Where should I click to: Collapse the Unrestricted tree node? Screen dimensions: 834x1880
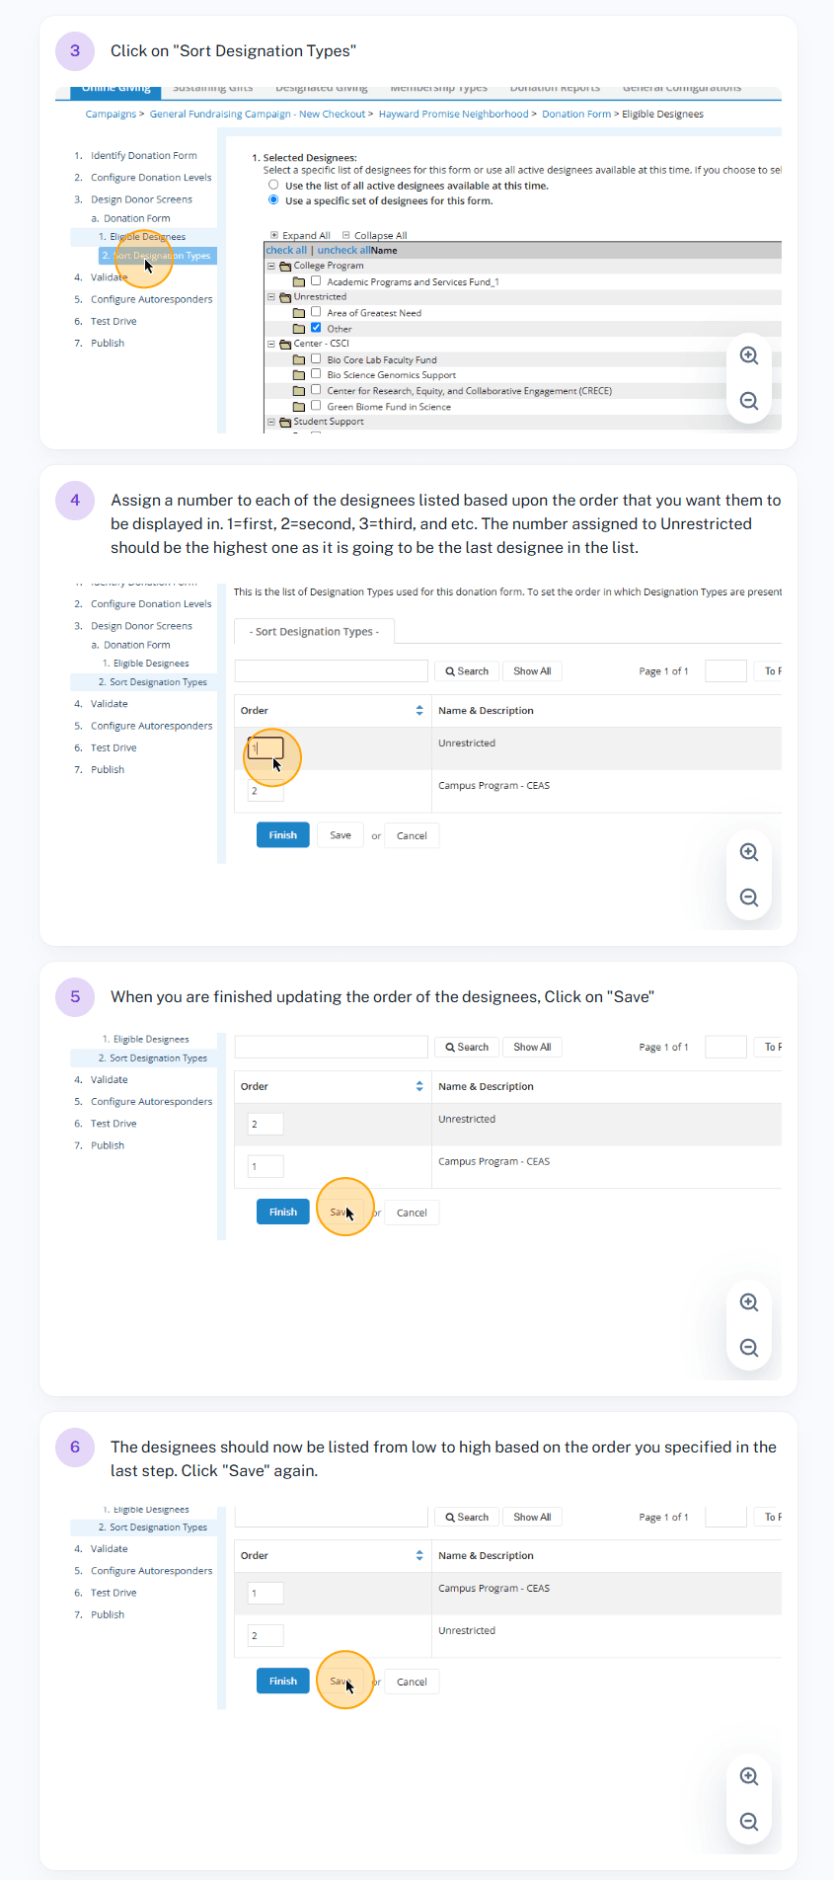270,296
